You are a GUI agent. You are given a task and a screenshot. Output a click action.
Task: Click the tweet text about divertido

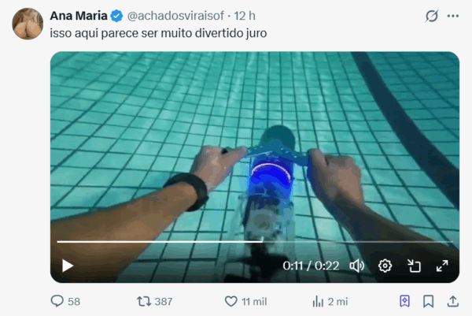click(158, 33)
